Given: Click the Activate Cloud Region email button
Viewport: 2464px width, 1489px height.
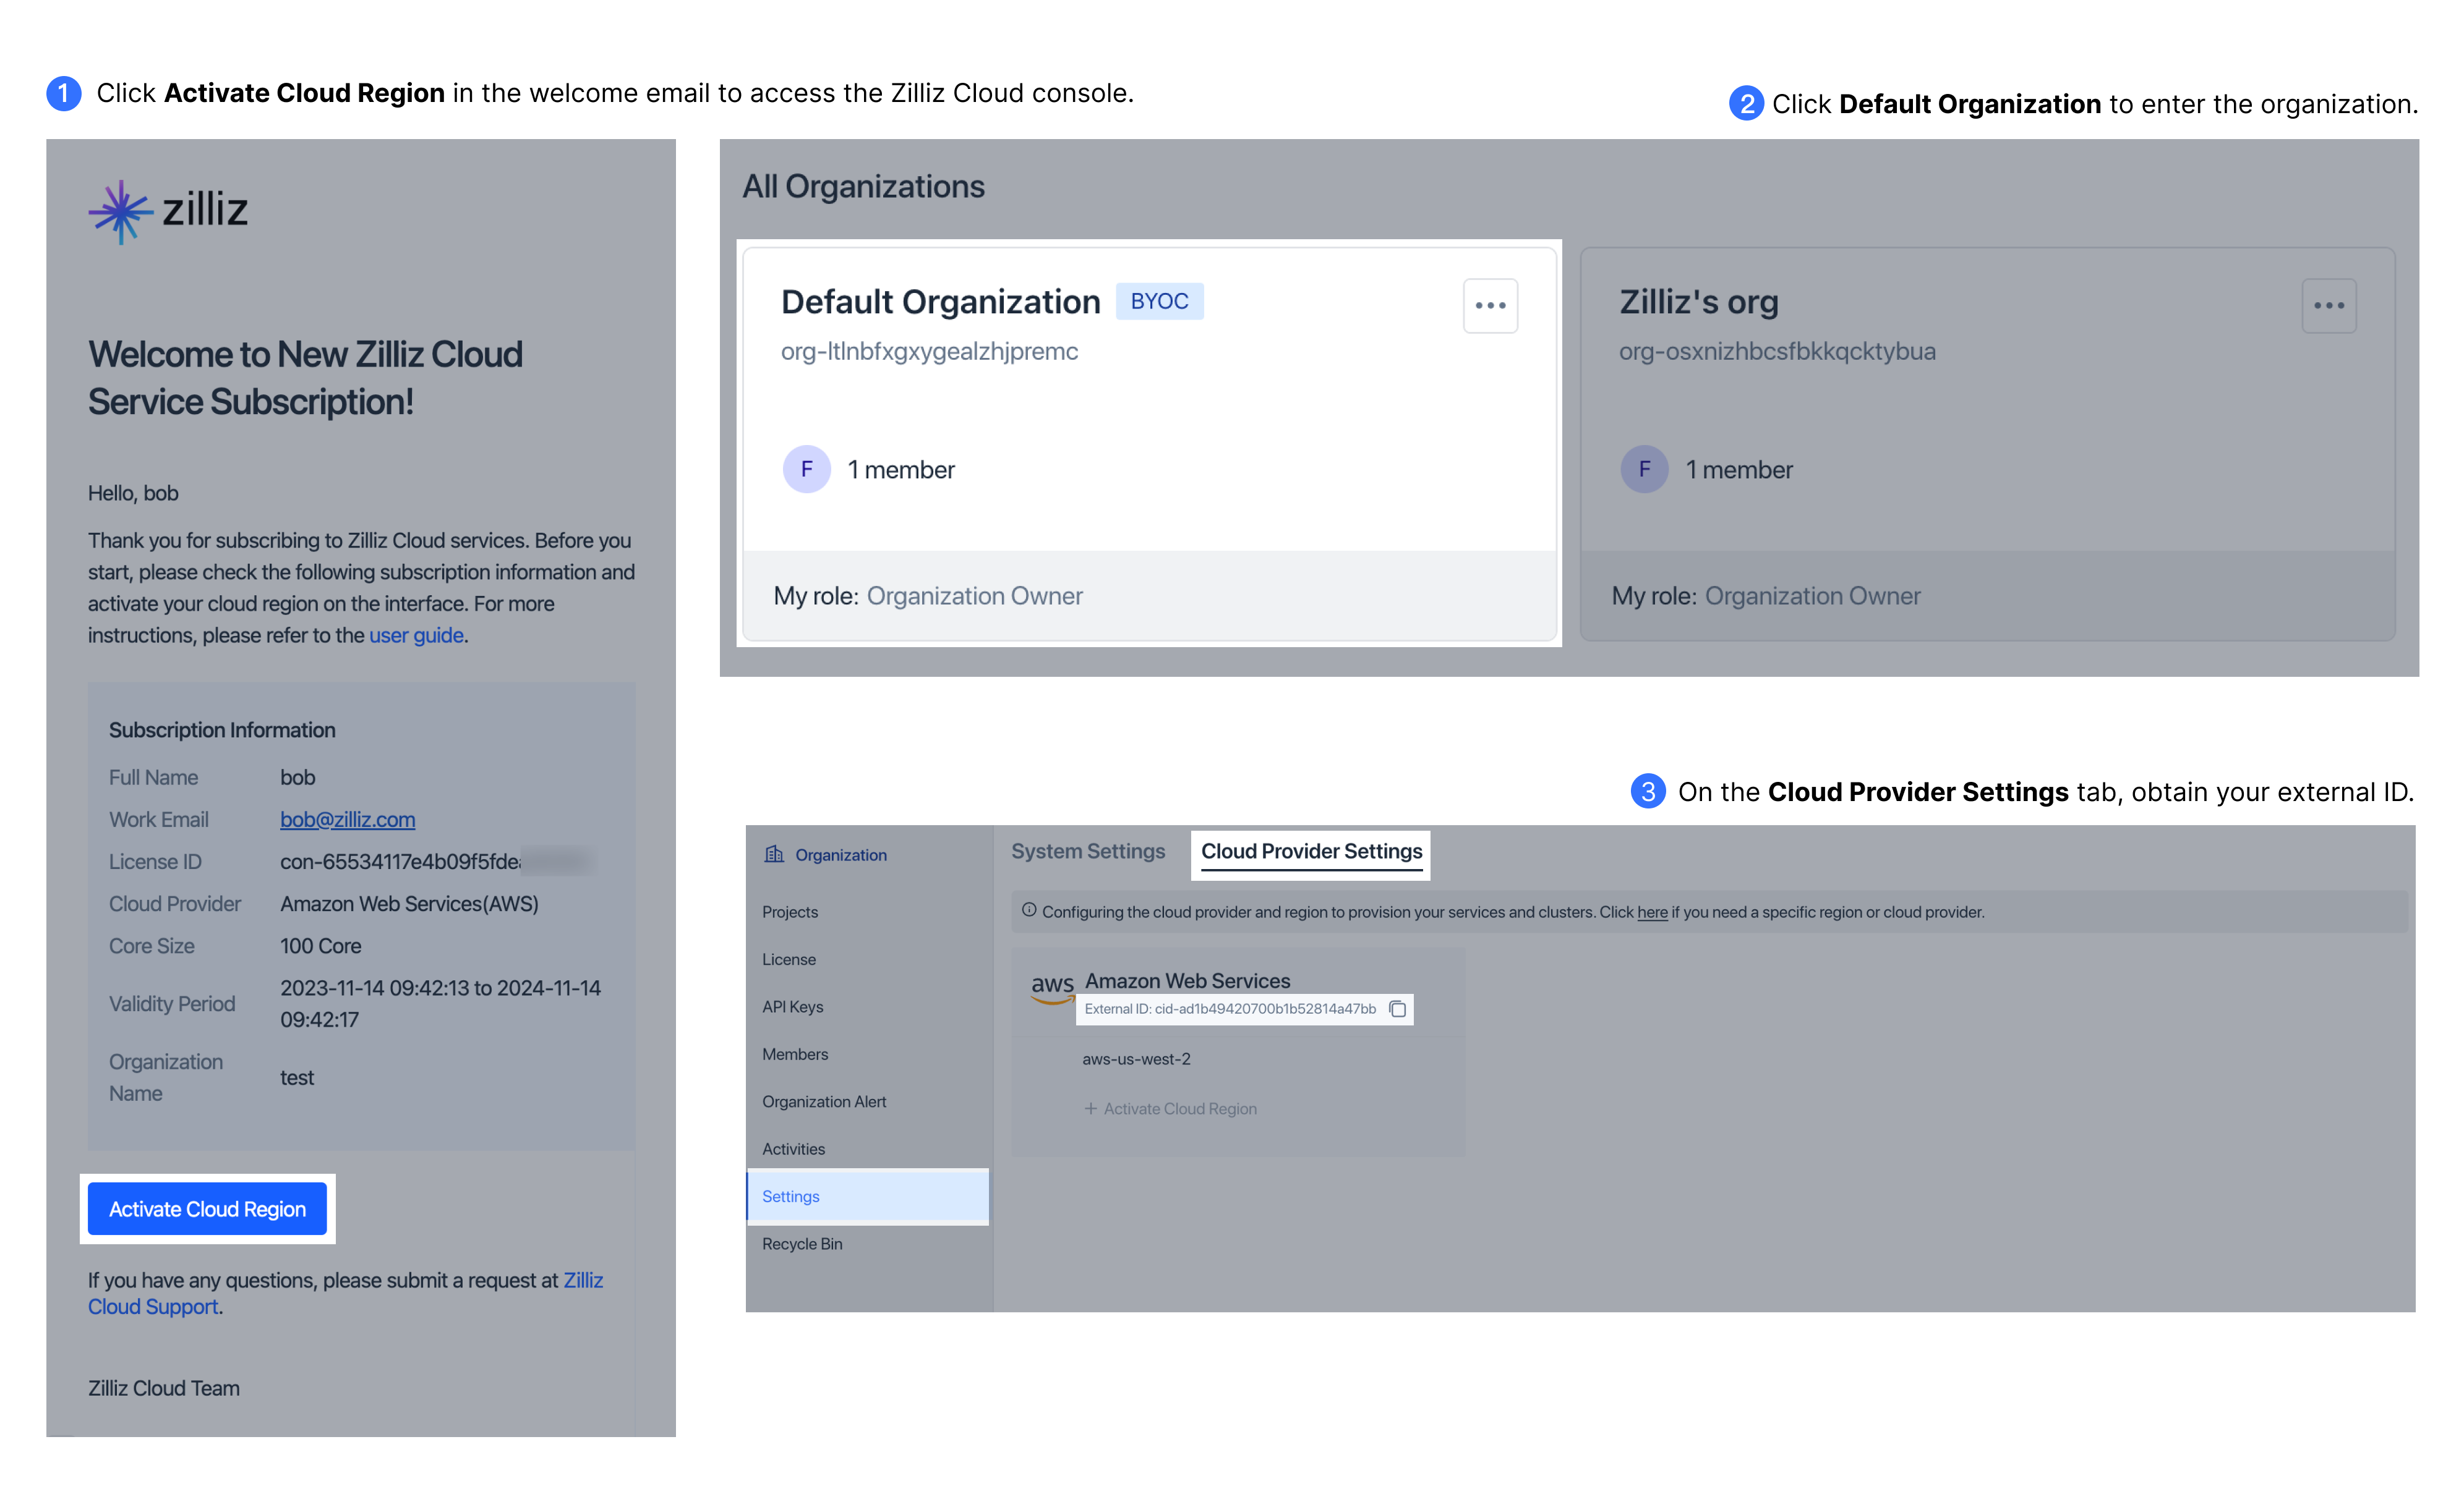Looking at the screenshot, I should [207, 1208].
